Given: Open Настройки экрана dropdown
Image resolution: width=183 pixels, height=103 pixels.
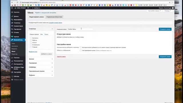Looking at the screenshot, I should point(154,11).
